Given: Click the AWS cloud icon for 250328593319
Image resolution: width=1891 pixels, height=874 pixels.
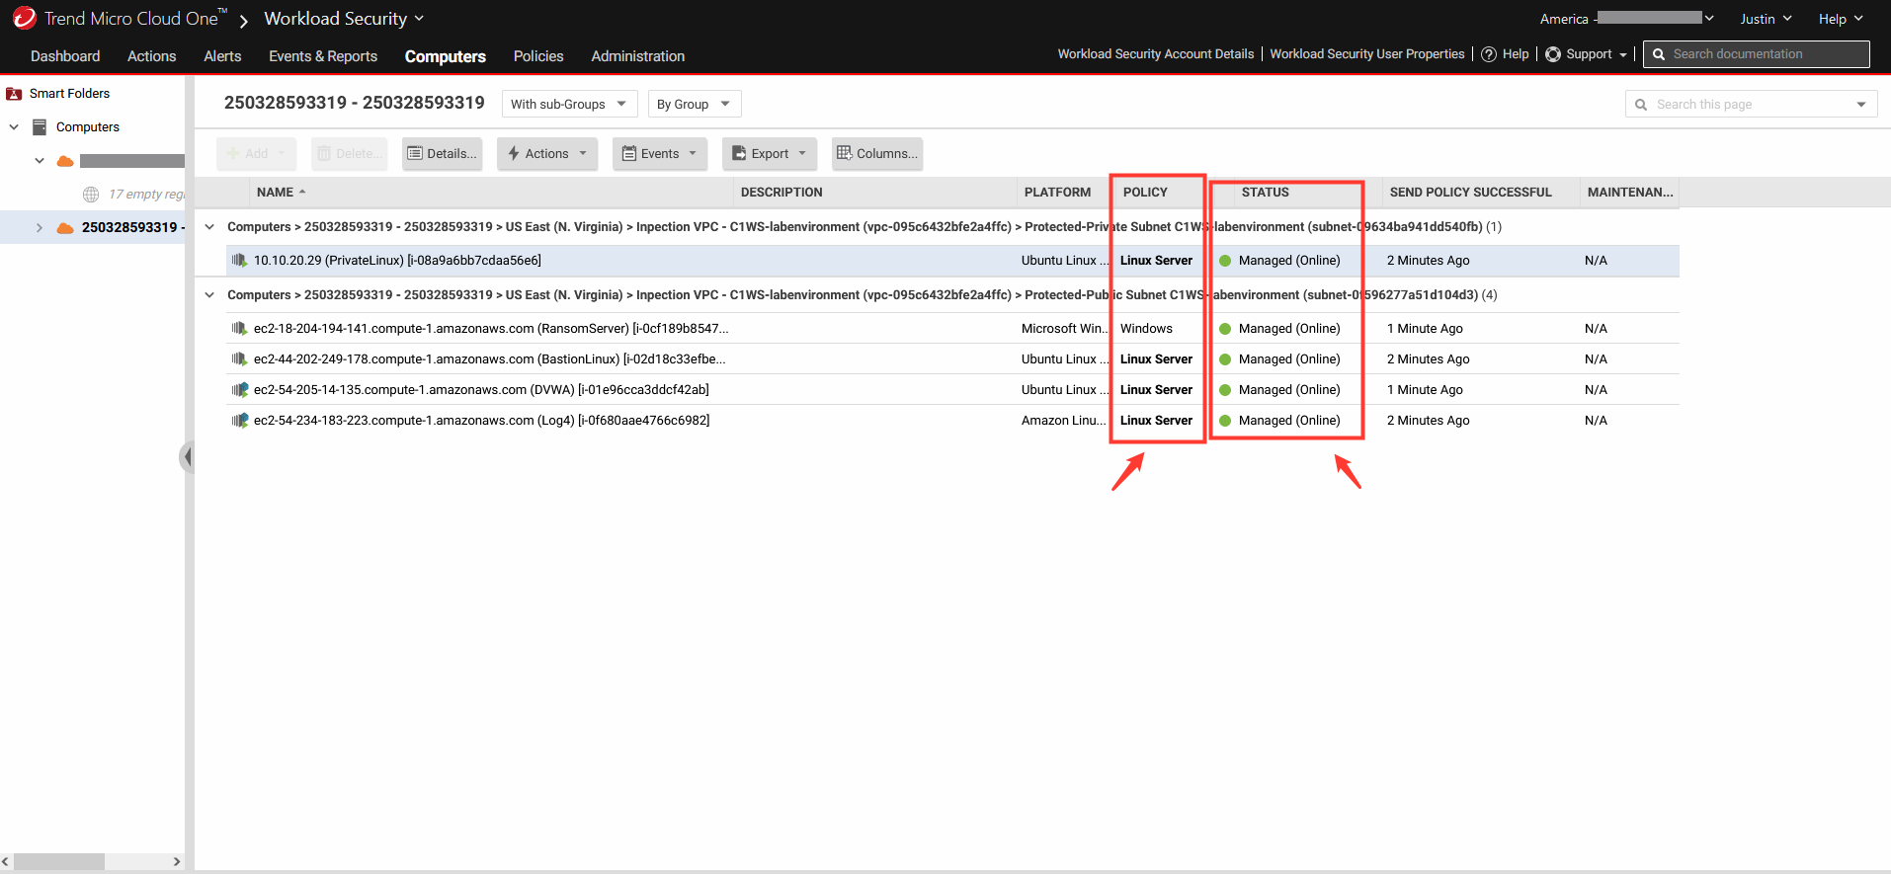Looking at the screenshot, I should pos(65,228).
